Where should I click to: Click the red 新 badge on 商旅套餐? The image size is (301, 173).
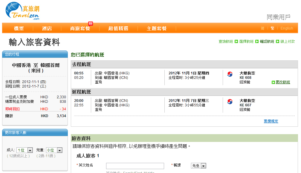click(91, 24)
